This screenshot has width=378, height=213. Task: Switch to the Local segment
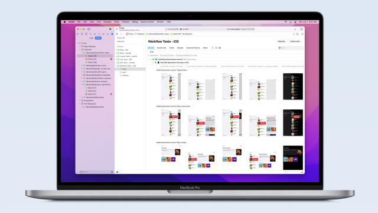click(x=91, y=38)
